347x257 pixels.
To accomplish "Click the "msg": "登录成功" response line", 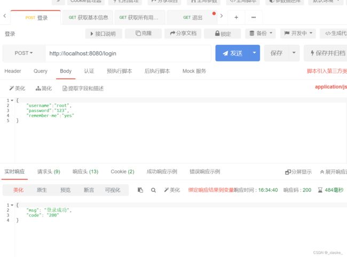I will [x=49, y=210].
